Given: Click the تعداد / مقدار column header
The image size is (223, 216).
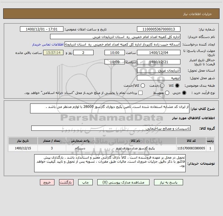Looking at the screenshot, I should click(52, 141).
